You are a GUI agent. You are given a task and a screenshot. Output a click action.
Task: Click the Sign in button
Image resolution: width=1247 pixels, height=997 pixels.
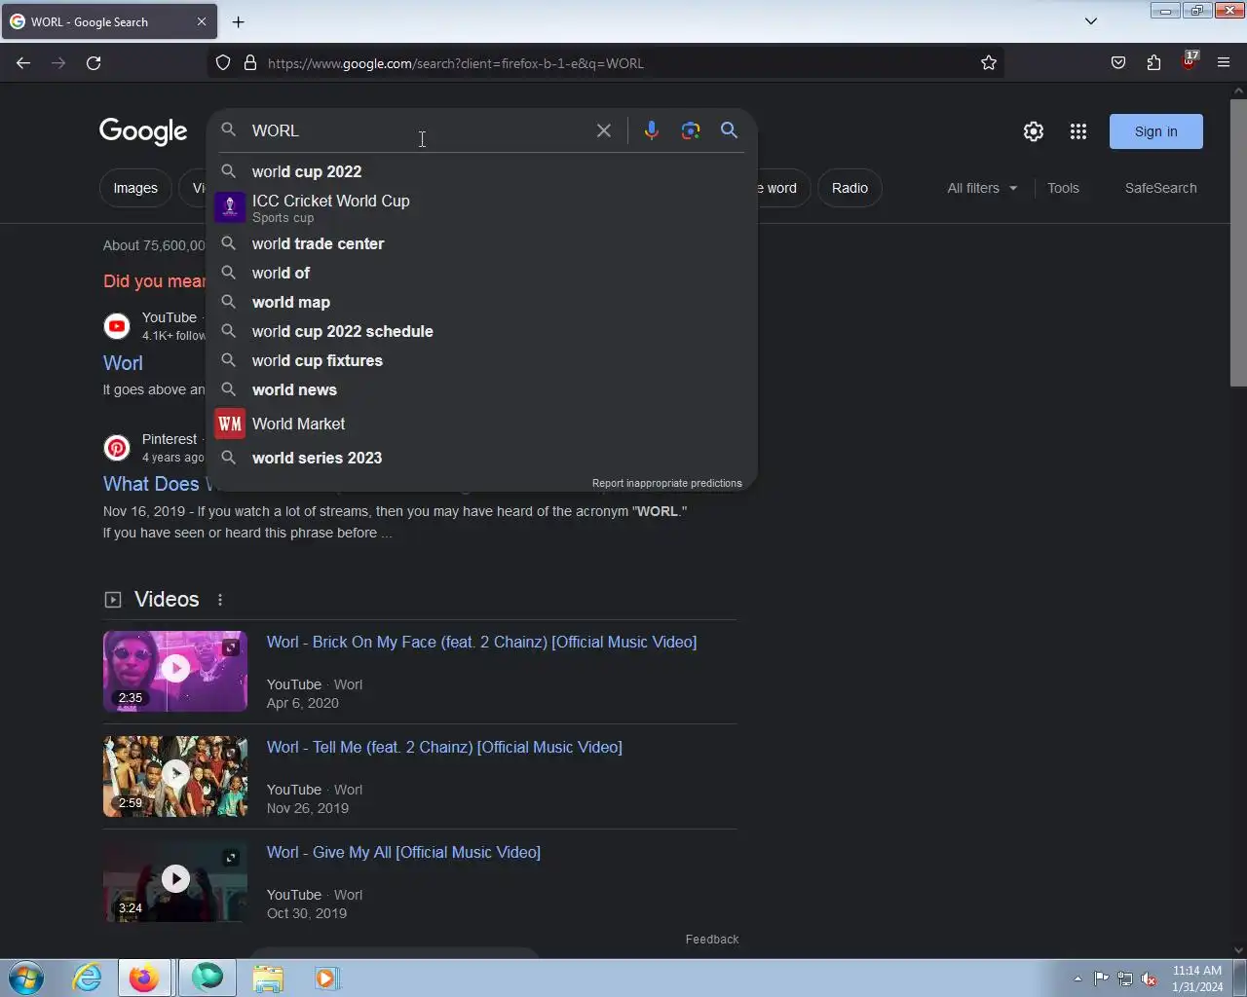coord(1155,131)
